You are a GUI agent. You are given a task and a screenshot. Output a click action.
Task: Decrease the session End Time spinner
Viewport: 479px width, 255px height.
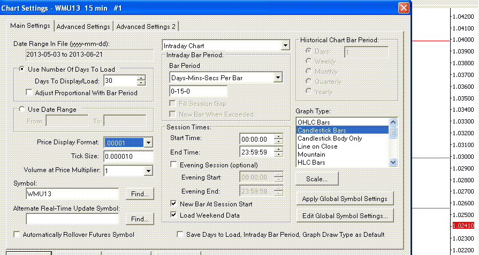278,154
